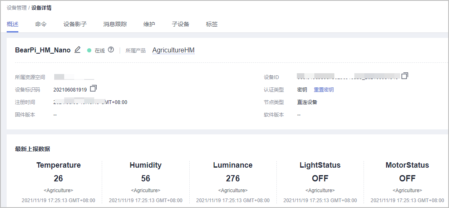Viewport: 449px width, 208px height.
Task: Click the LightStatus OFF value
Action: coord(320,178)
